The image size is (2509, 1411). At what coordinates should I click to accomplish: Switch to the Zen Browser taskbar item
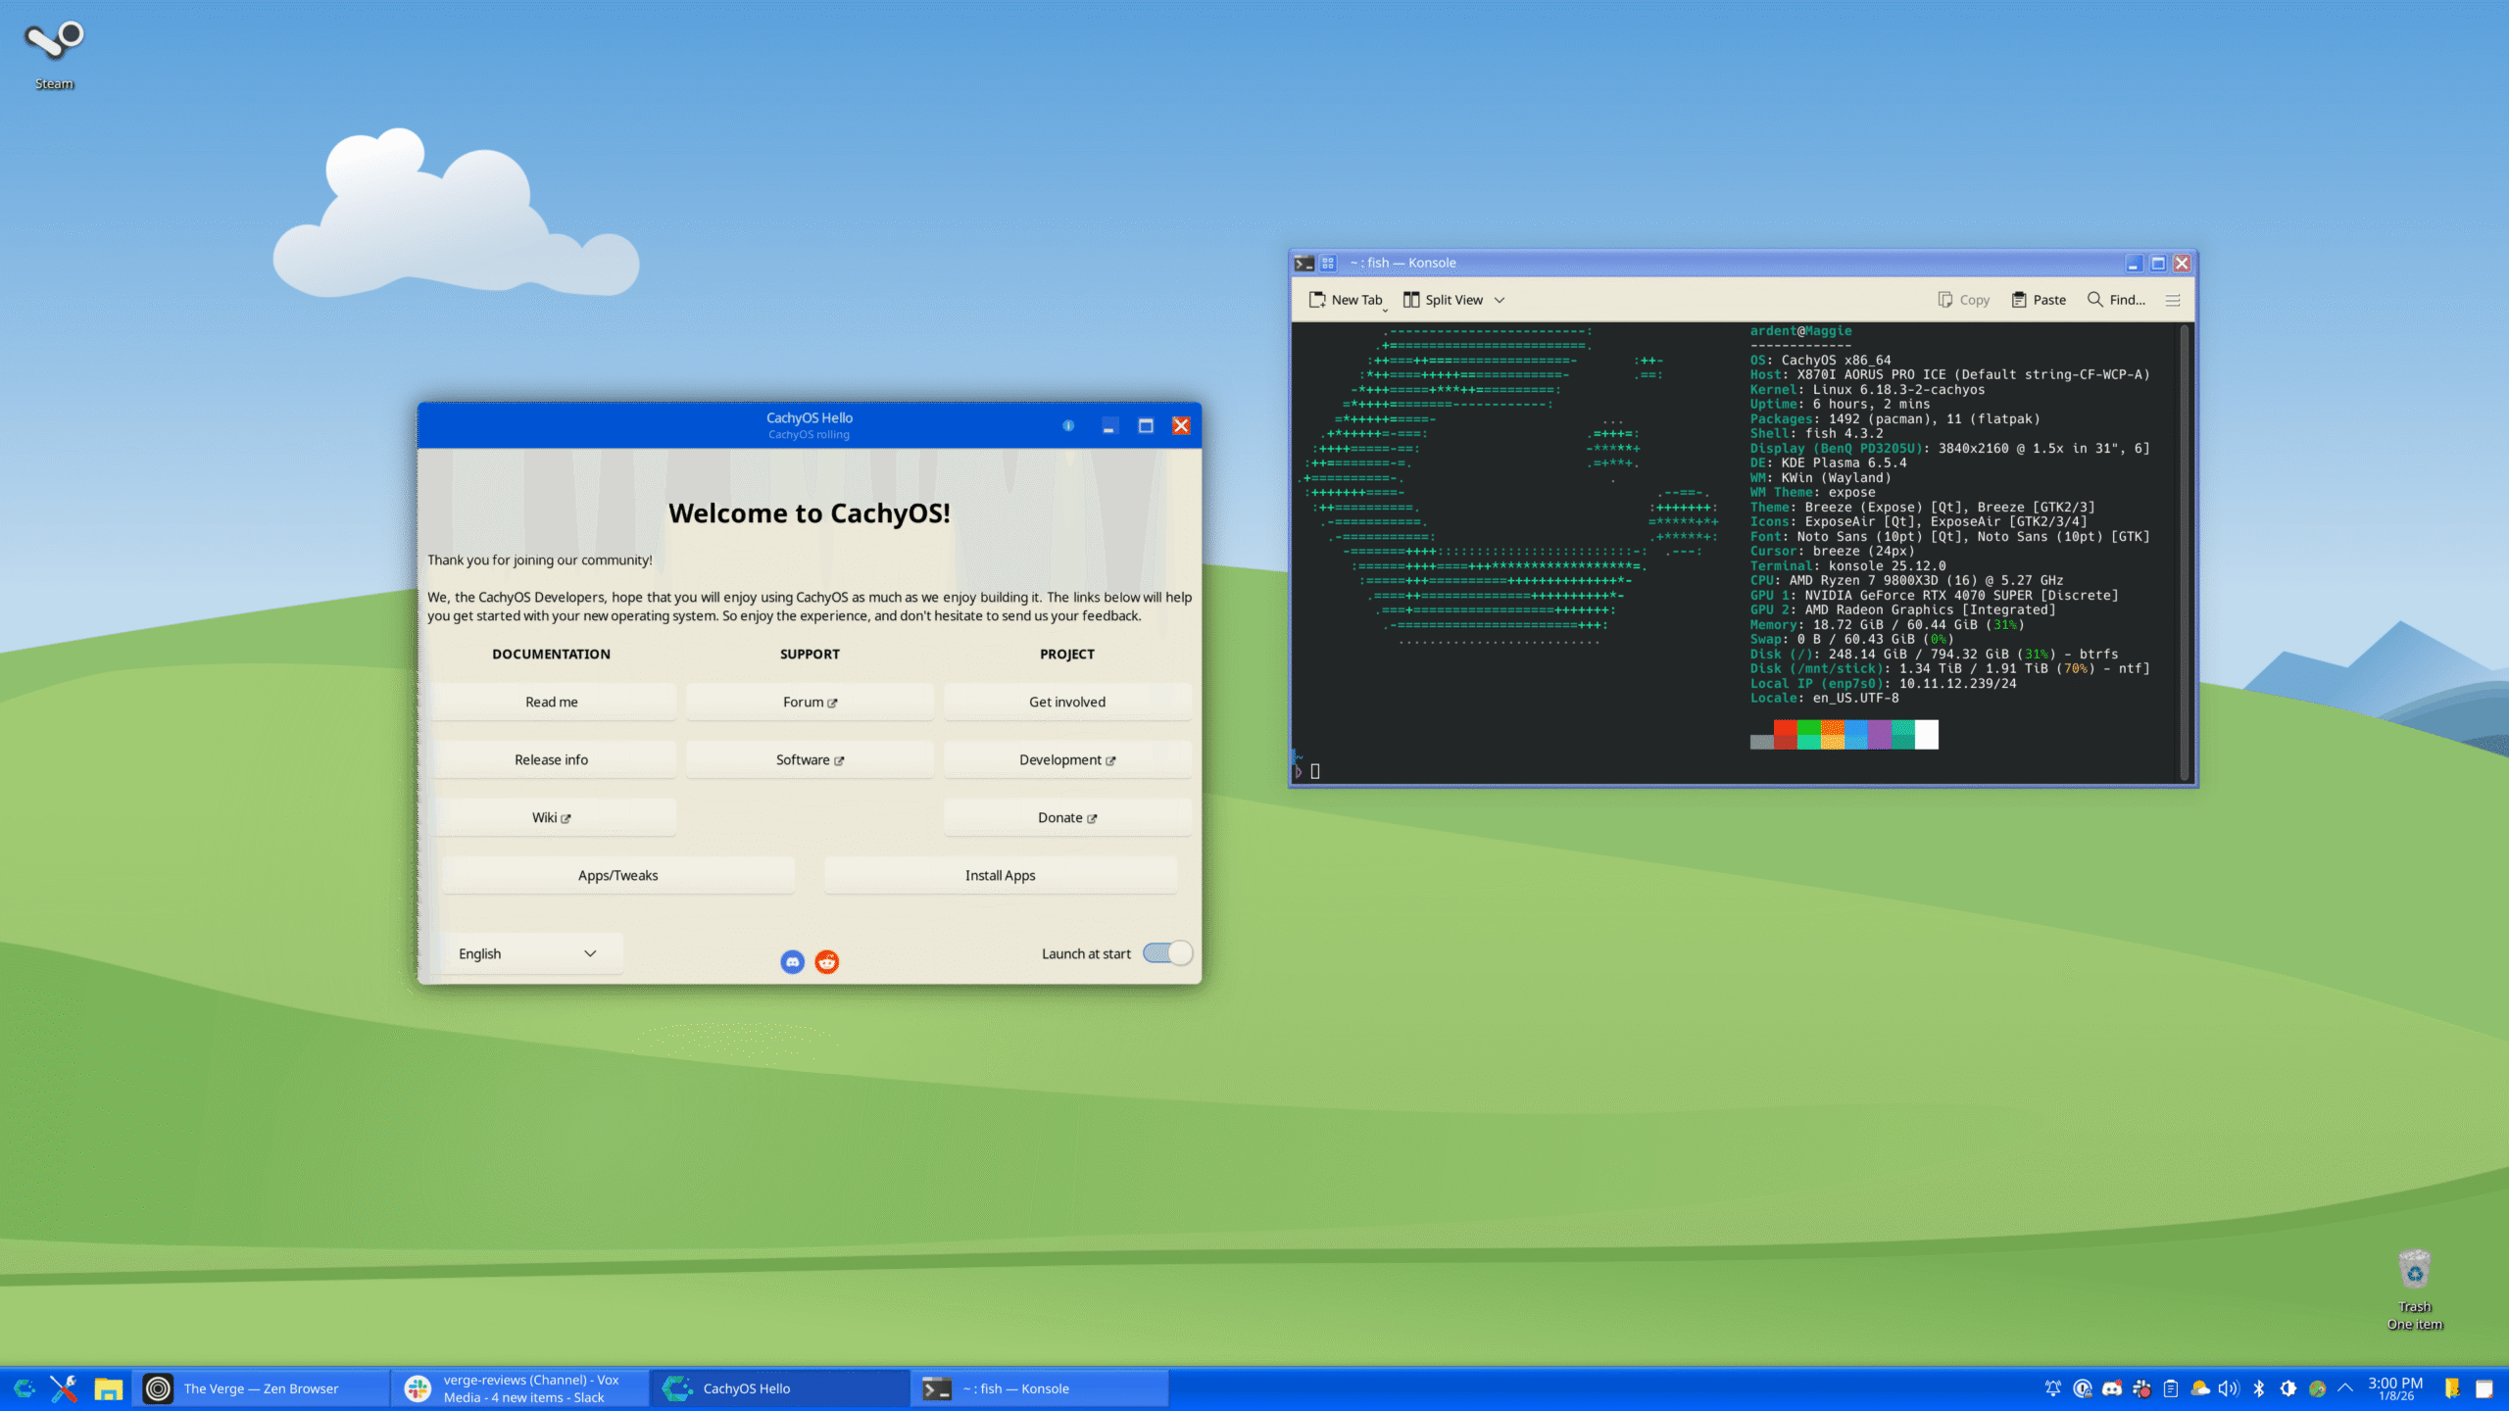[x=262, y=1388]
